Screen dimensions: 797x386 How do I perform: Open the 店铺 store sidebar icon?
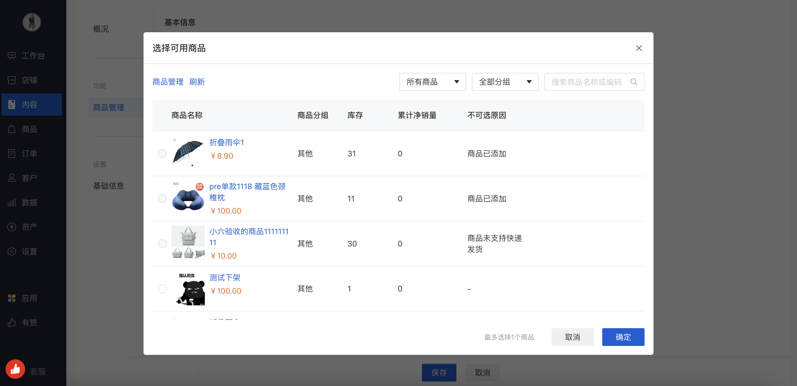12,80
